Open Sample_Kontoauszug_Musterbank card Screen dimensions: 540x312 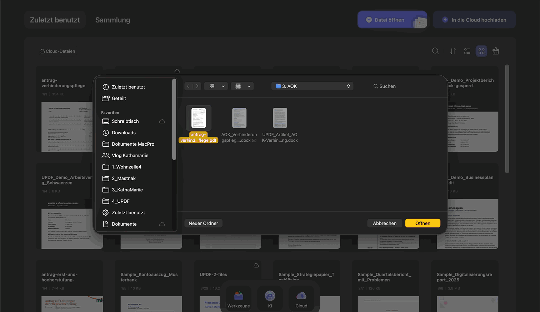[149, 286]
